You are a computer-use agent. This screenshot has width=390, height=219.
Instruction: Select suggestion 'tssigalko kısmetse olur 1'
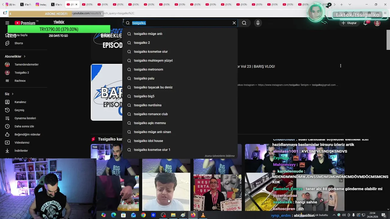tap(180, 150)
